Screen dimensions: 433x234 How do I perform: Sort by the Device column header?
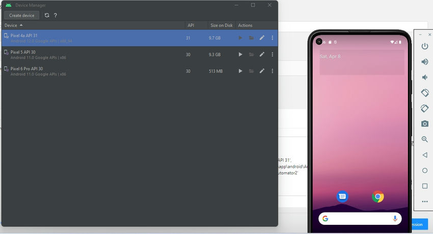pos(93,25)
